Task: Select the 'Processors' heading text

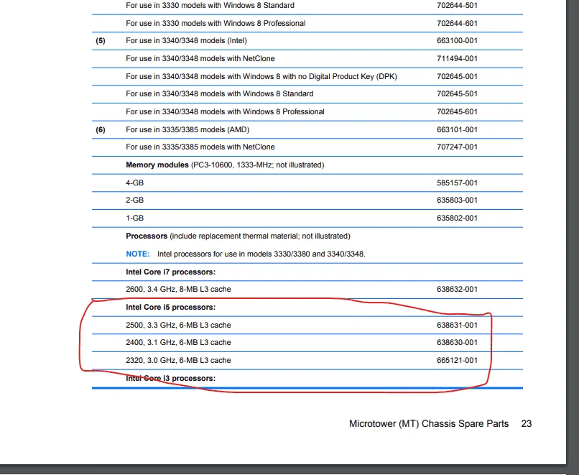Action: [x=147, y=236]
